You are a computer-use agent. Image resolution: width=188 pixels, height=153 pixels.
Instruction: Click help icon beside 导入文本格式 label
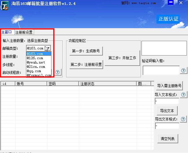[183, 95]
